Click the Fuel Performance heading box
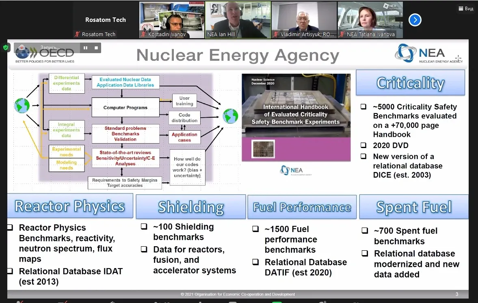The width and height of the screenshot is (478, 303). tap(302, 207)
